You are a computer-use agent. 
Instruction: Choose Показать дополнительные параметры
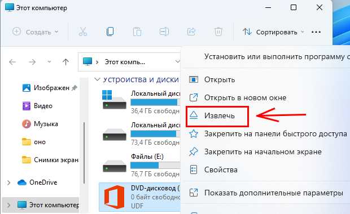click(273, 193)
